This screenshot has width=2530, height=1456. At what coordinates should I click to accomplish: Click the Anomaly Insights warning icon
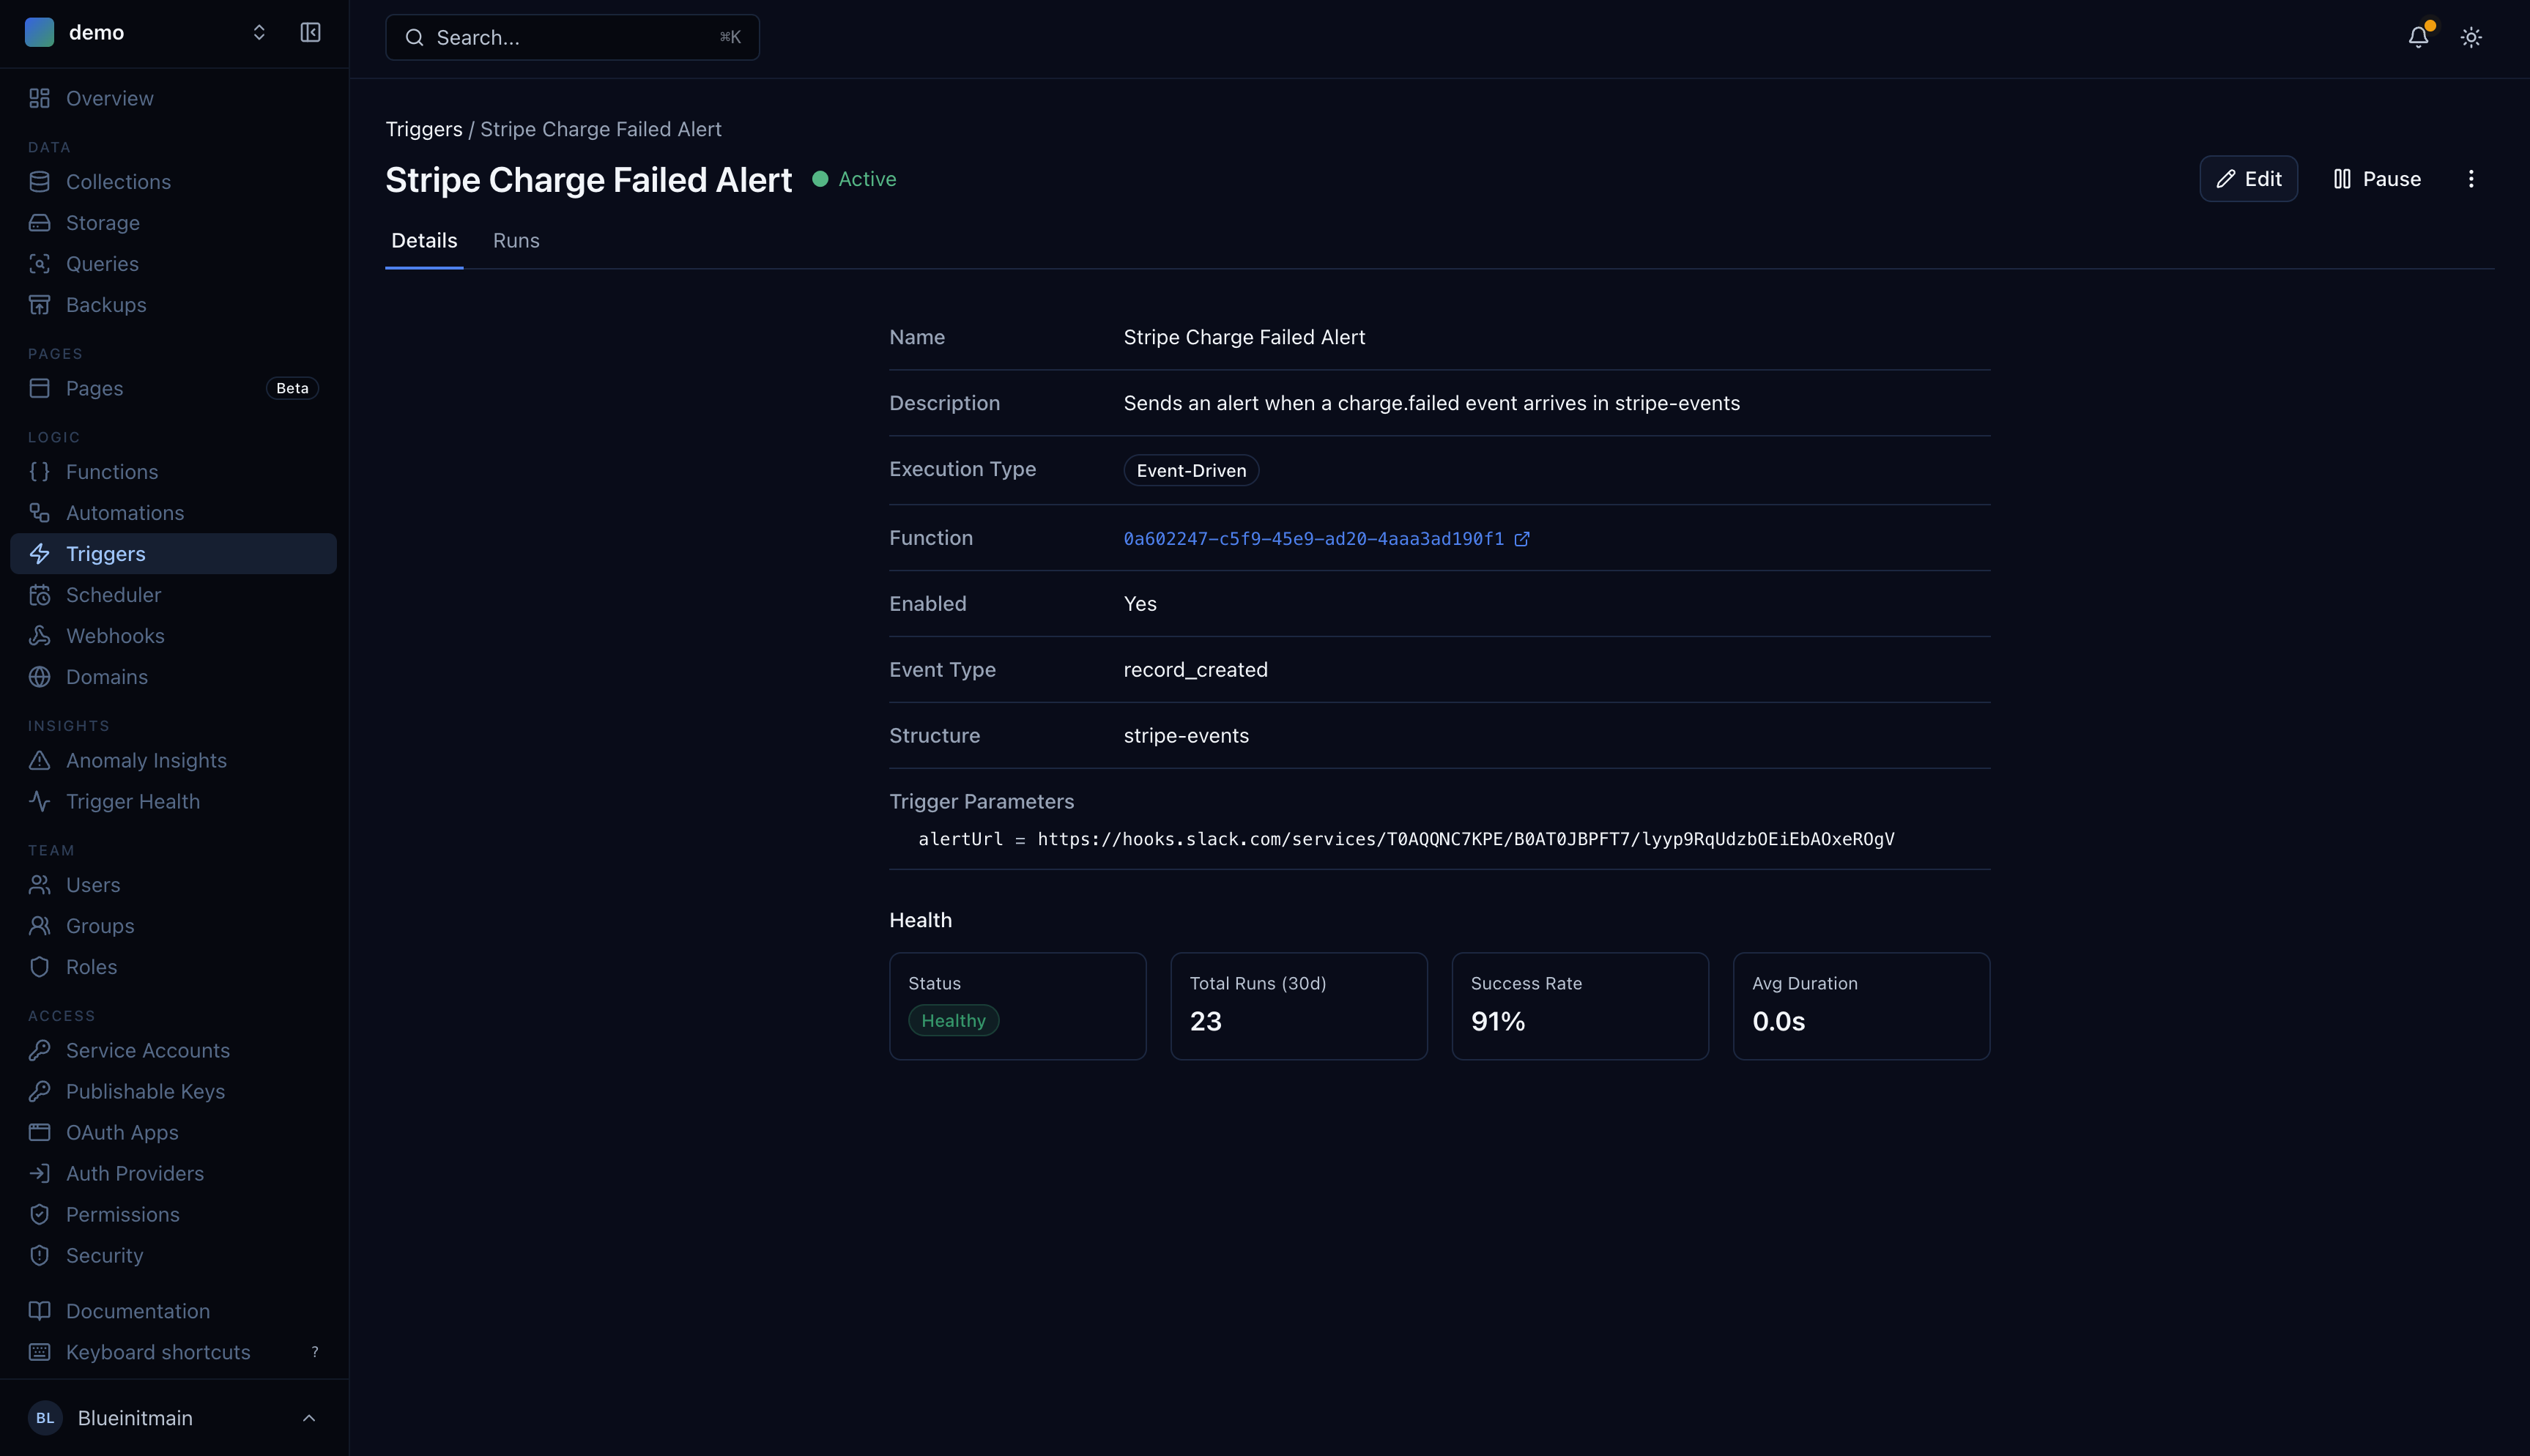(x=40, y=760)
